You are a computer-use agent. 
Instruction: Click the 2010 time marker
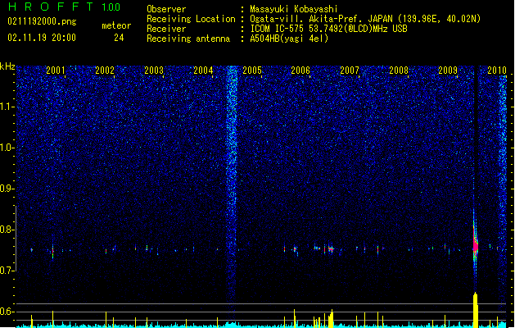click(497, 70)
